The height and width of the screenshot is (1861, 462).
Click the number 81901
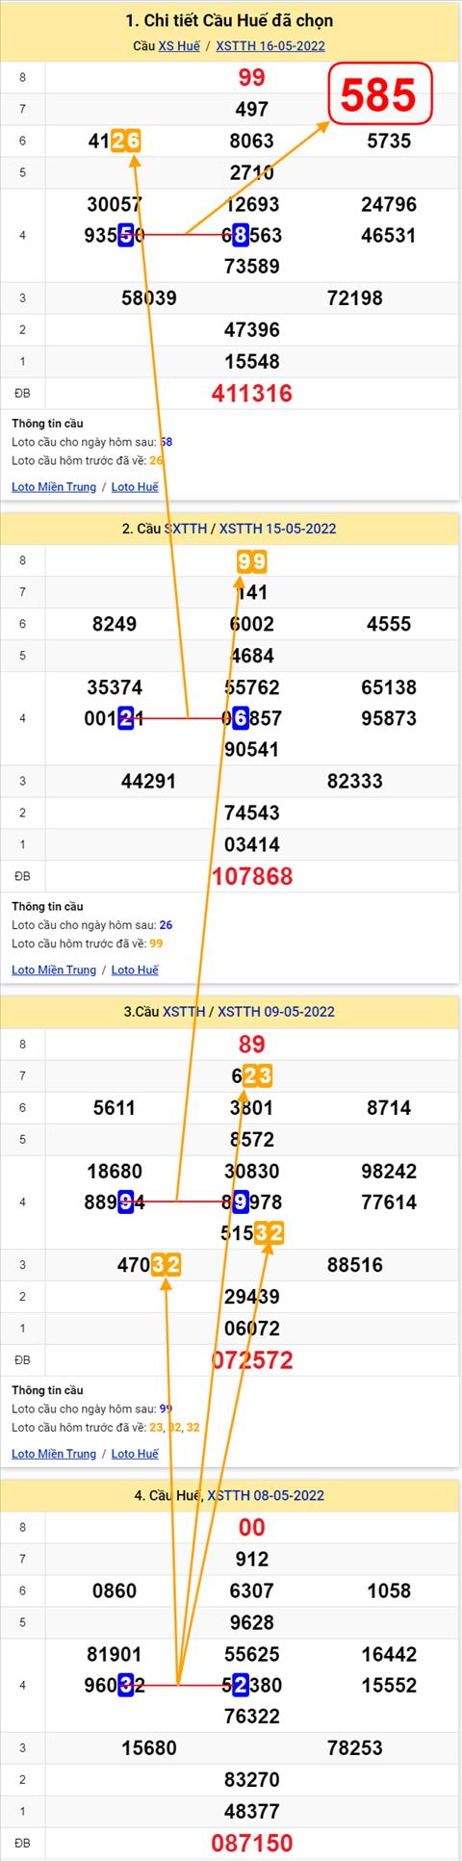[115, 1655]
